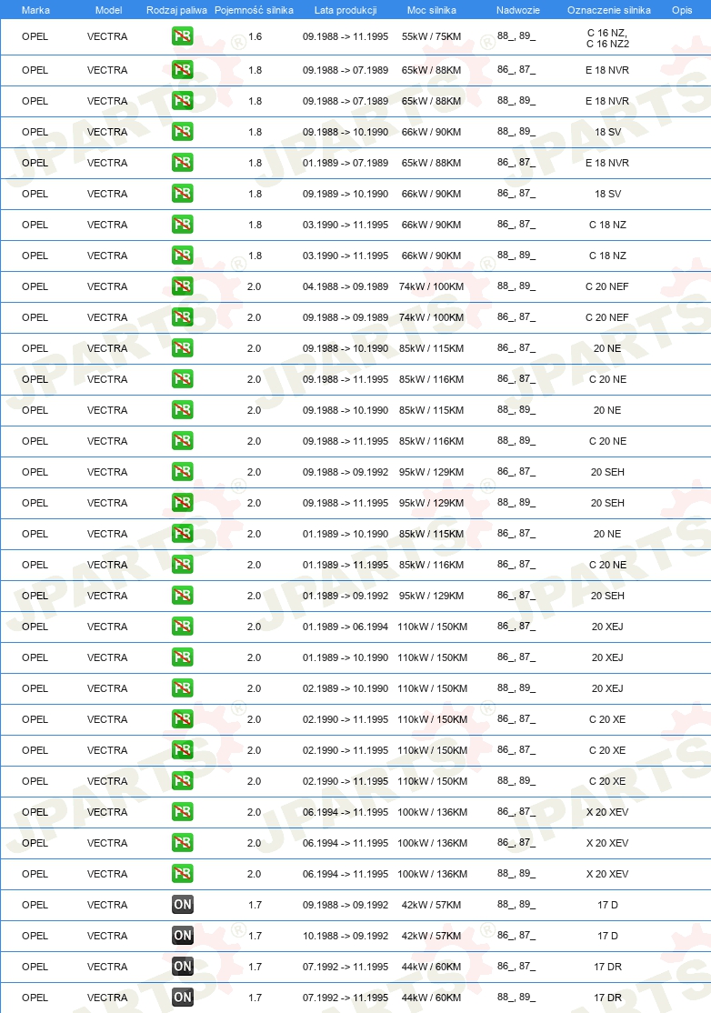Click the petrol icon for 20 XEJ 01.1989 -> 10.1990
711x1013 pixels.
[x=183, y=657]
